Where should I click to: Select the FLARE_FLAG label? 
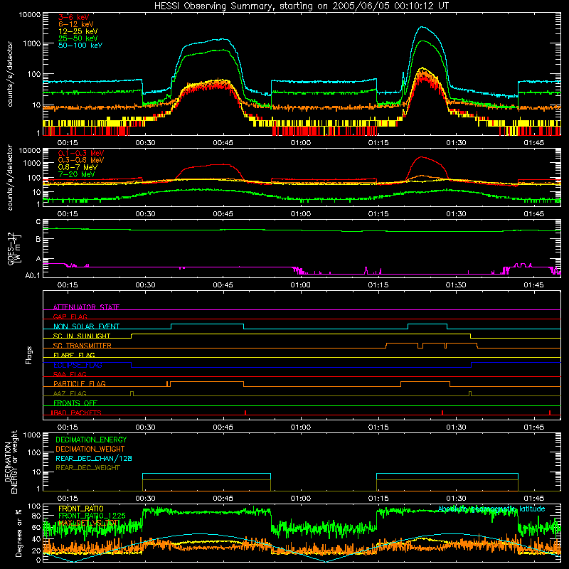coord(74,355)
